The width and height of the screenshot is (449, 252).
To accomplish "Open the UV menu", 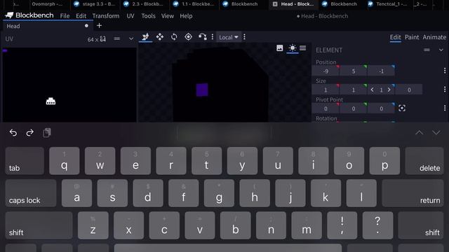I will tap(130, 16).
